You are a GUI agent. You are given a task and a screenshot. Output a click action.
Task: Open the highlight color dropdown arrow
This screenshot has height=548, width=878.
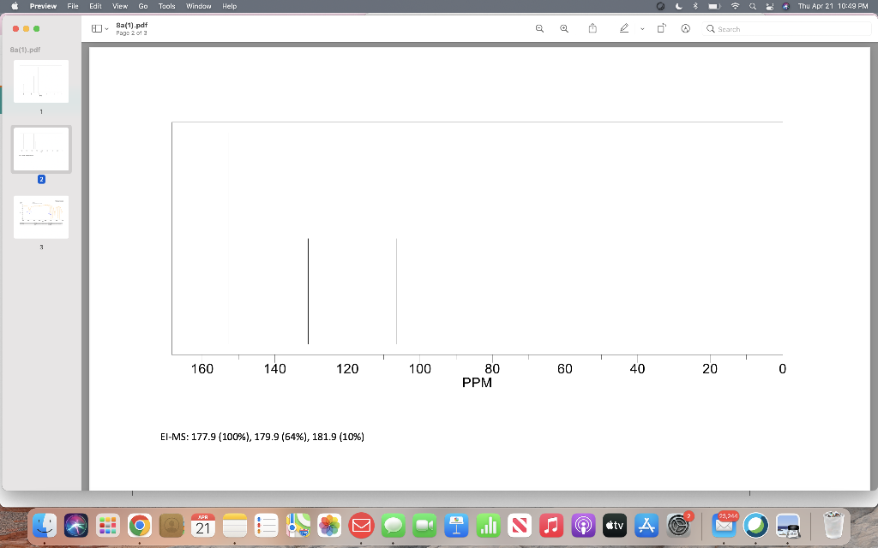click(x=642, y=29)
